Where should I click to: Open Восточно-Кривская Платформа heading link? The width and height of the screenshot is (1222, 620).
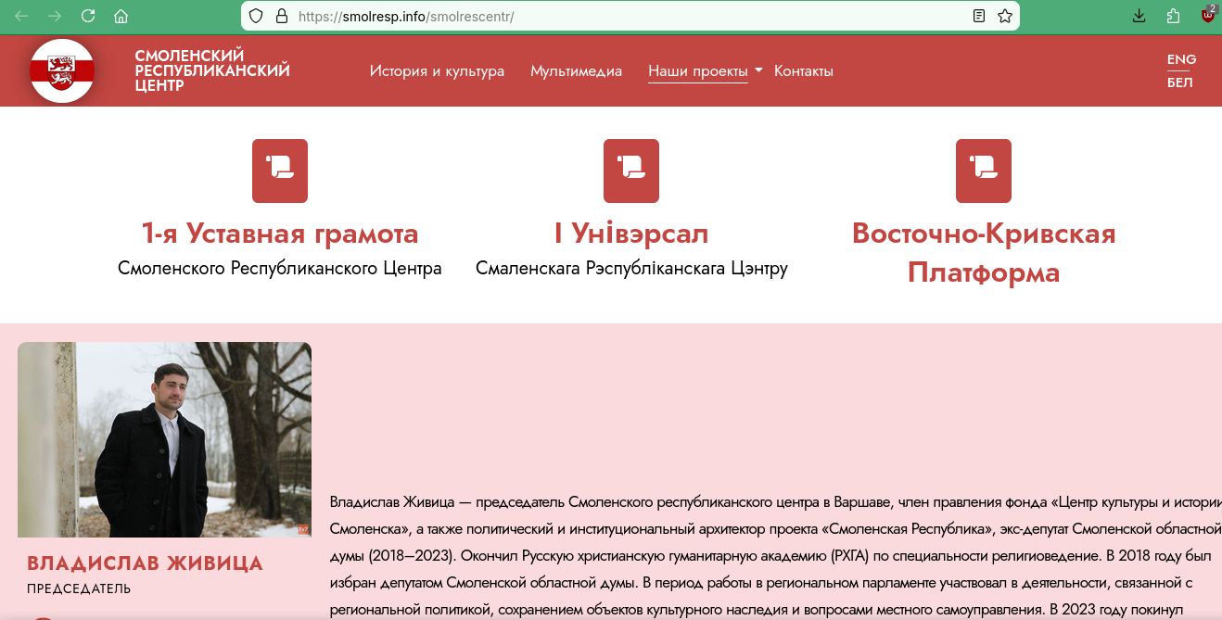click(x=984, y=253)
